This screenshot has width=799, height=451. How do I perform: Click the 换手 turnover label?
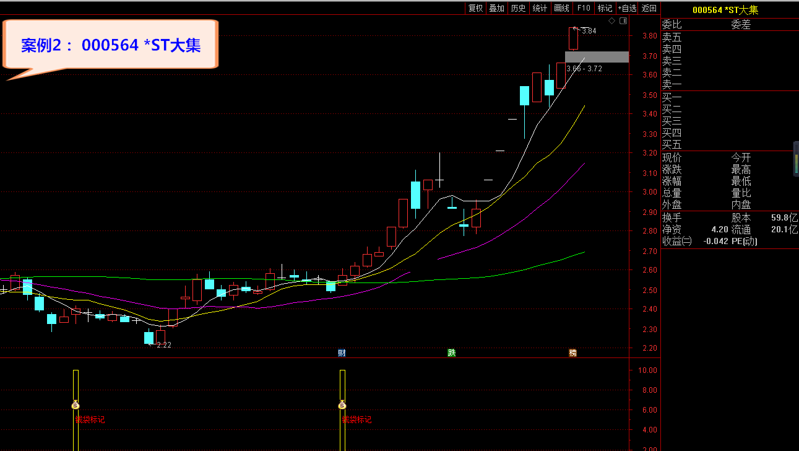pyautogui.click(x=672, y=218)
